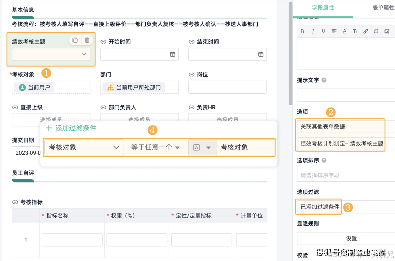Click into the description editor text area
Viewport: 395px width, 261px height.
[346, 54]
